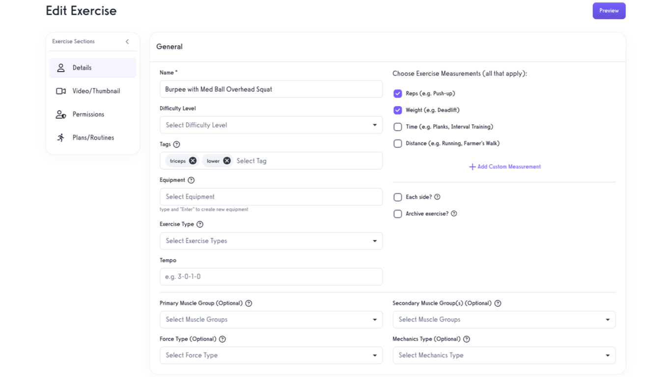
Task: Click help icon next to Archive exercise
Action: (x=454, y=214)
